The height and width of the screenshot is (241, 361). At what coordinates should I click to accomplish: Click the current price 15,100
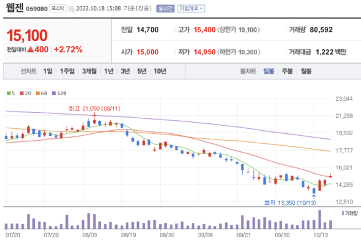[x=27, y=35]
